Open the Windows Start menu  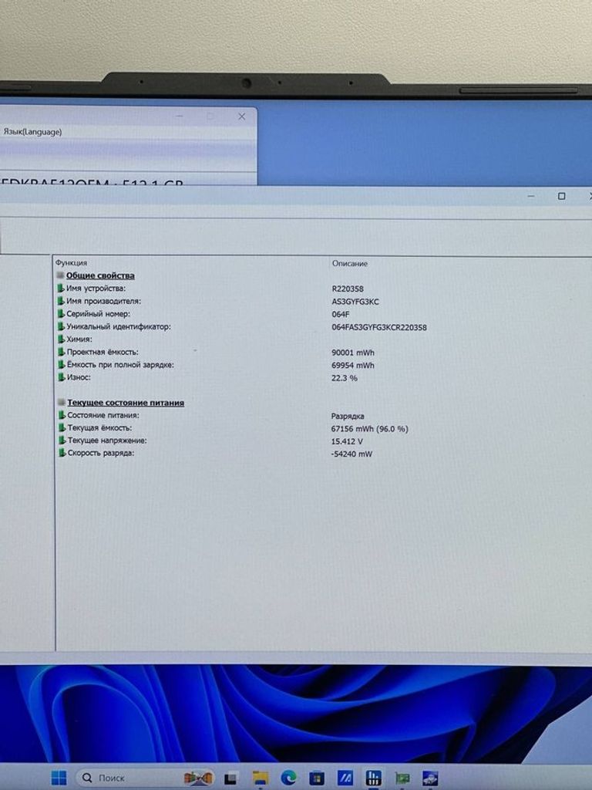(59, 777)
